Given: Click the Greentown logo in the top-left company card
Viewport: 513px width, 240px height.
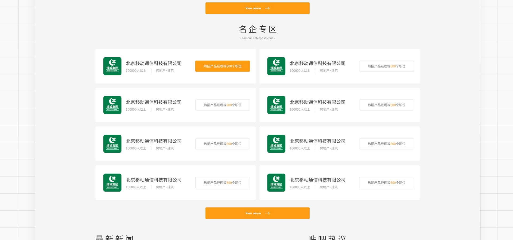Looking at the screenshot, I should point(112,66).
